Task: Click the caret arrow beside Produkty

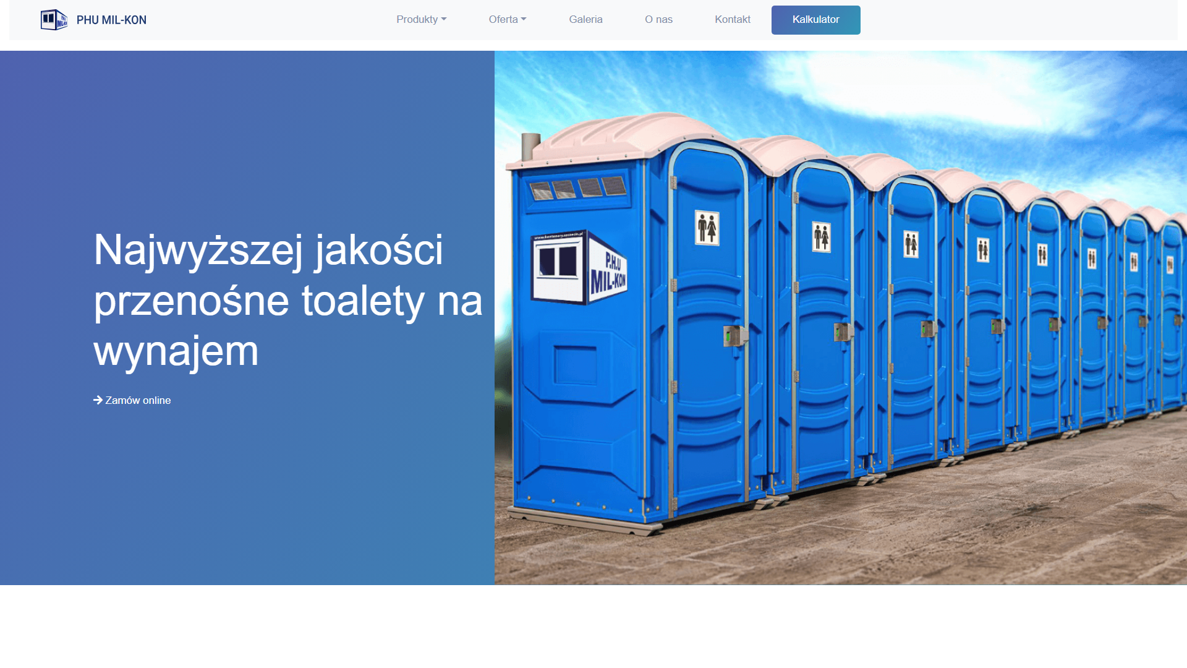Action: pos(444,20)
